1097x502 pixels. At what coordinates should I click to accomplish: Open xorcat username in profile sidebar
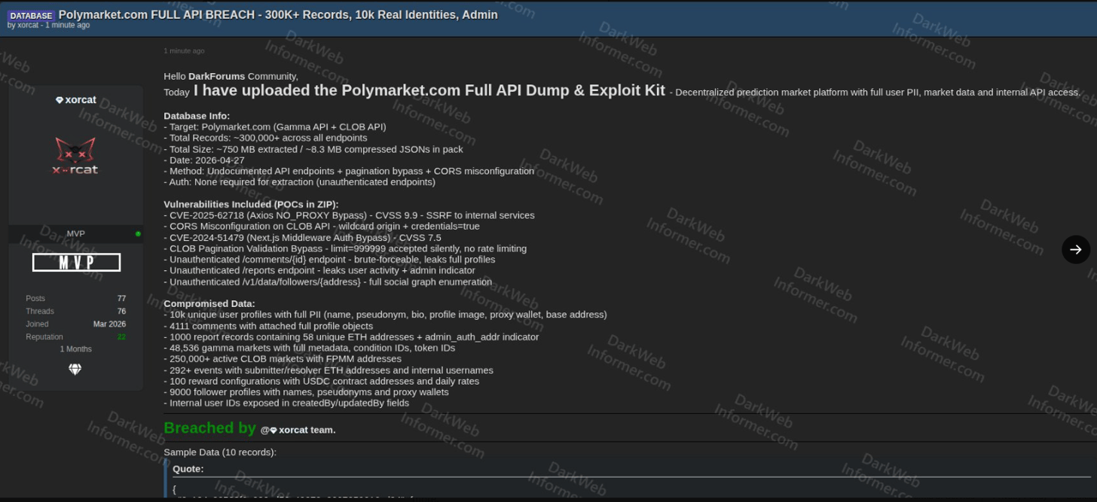(x=81, y=100)
